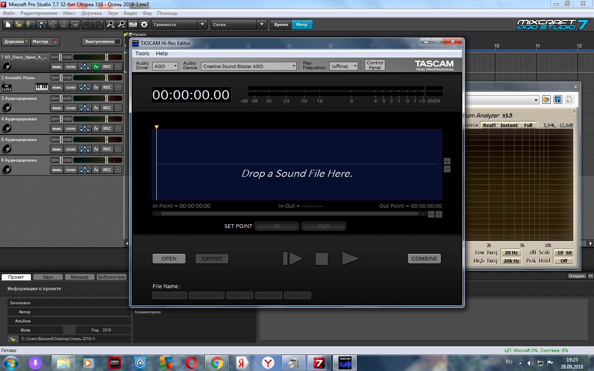Image resolution: width=594 pixels, height=371 pixels.
Task: Open the Микс menu in Mixcraft
Action: [x=69, y=13]
